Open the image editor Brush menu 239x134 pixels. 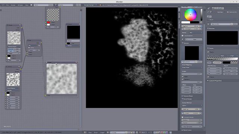click(96, 133)
